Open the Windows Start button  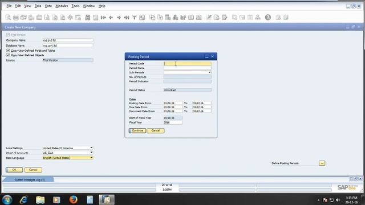coord(7,200)
